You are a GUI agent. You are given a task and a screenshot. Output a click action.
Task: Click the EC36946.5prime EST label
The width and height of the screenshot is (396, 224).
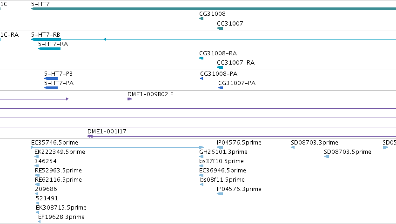point(222,171)
